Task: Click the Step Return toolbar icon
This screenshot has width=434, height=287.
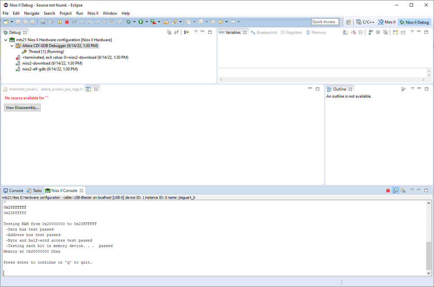Action: click(96, 22)
